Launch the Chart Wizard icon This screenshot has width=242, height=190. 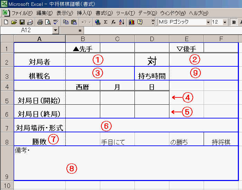(131, 22)
